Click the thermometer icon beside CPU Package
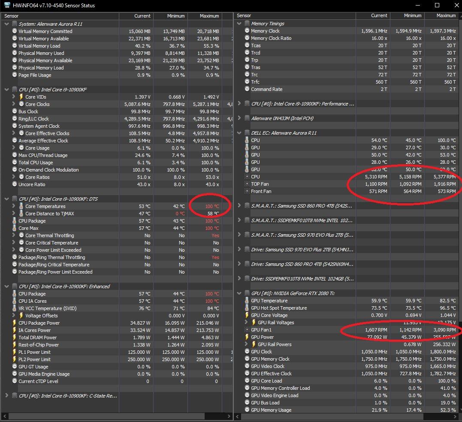 (x=15, y=221)
